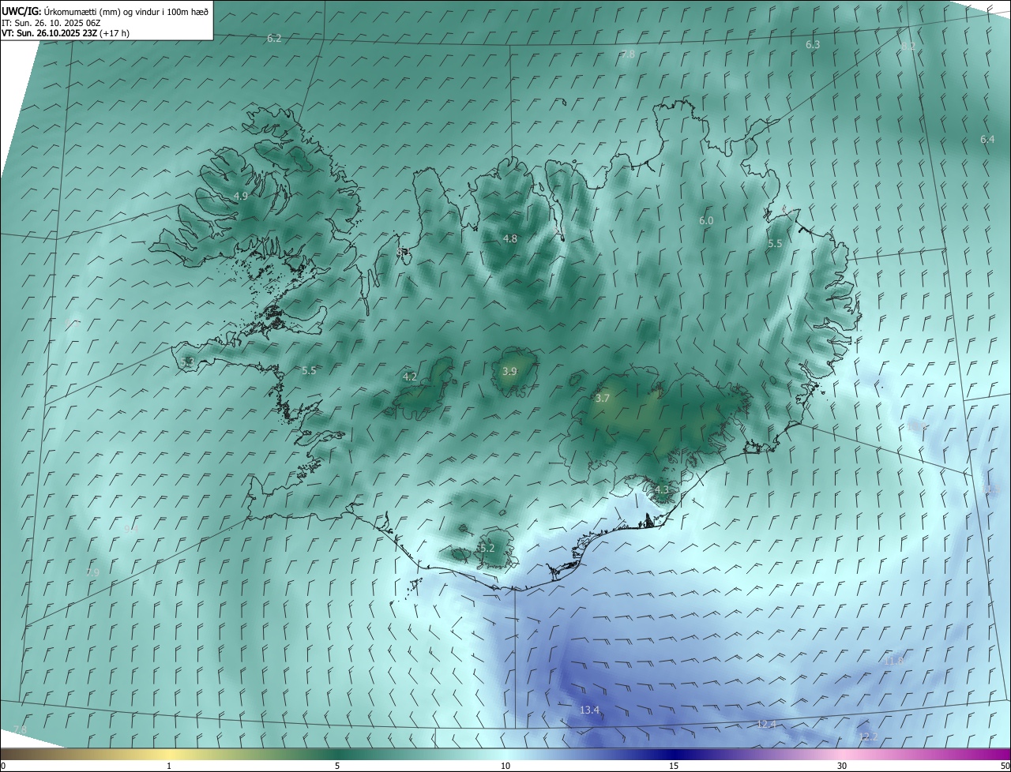Image resolution: width=1011 pixels, height=772 pixels.
Task: Click the 15 tick on the color scale
Action: 674,766
